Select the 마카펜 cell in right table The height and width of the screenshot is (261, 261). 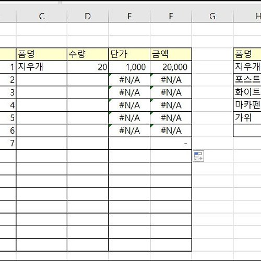(247, 105)
